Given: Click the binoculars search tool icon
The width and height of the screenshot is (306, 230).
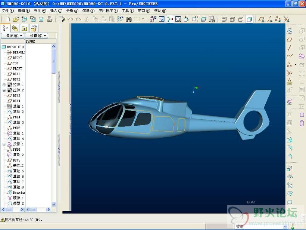Looking at the screenshot, I should pos(129,19).
